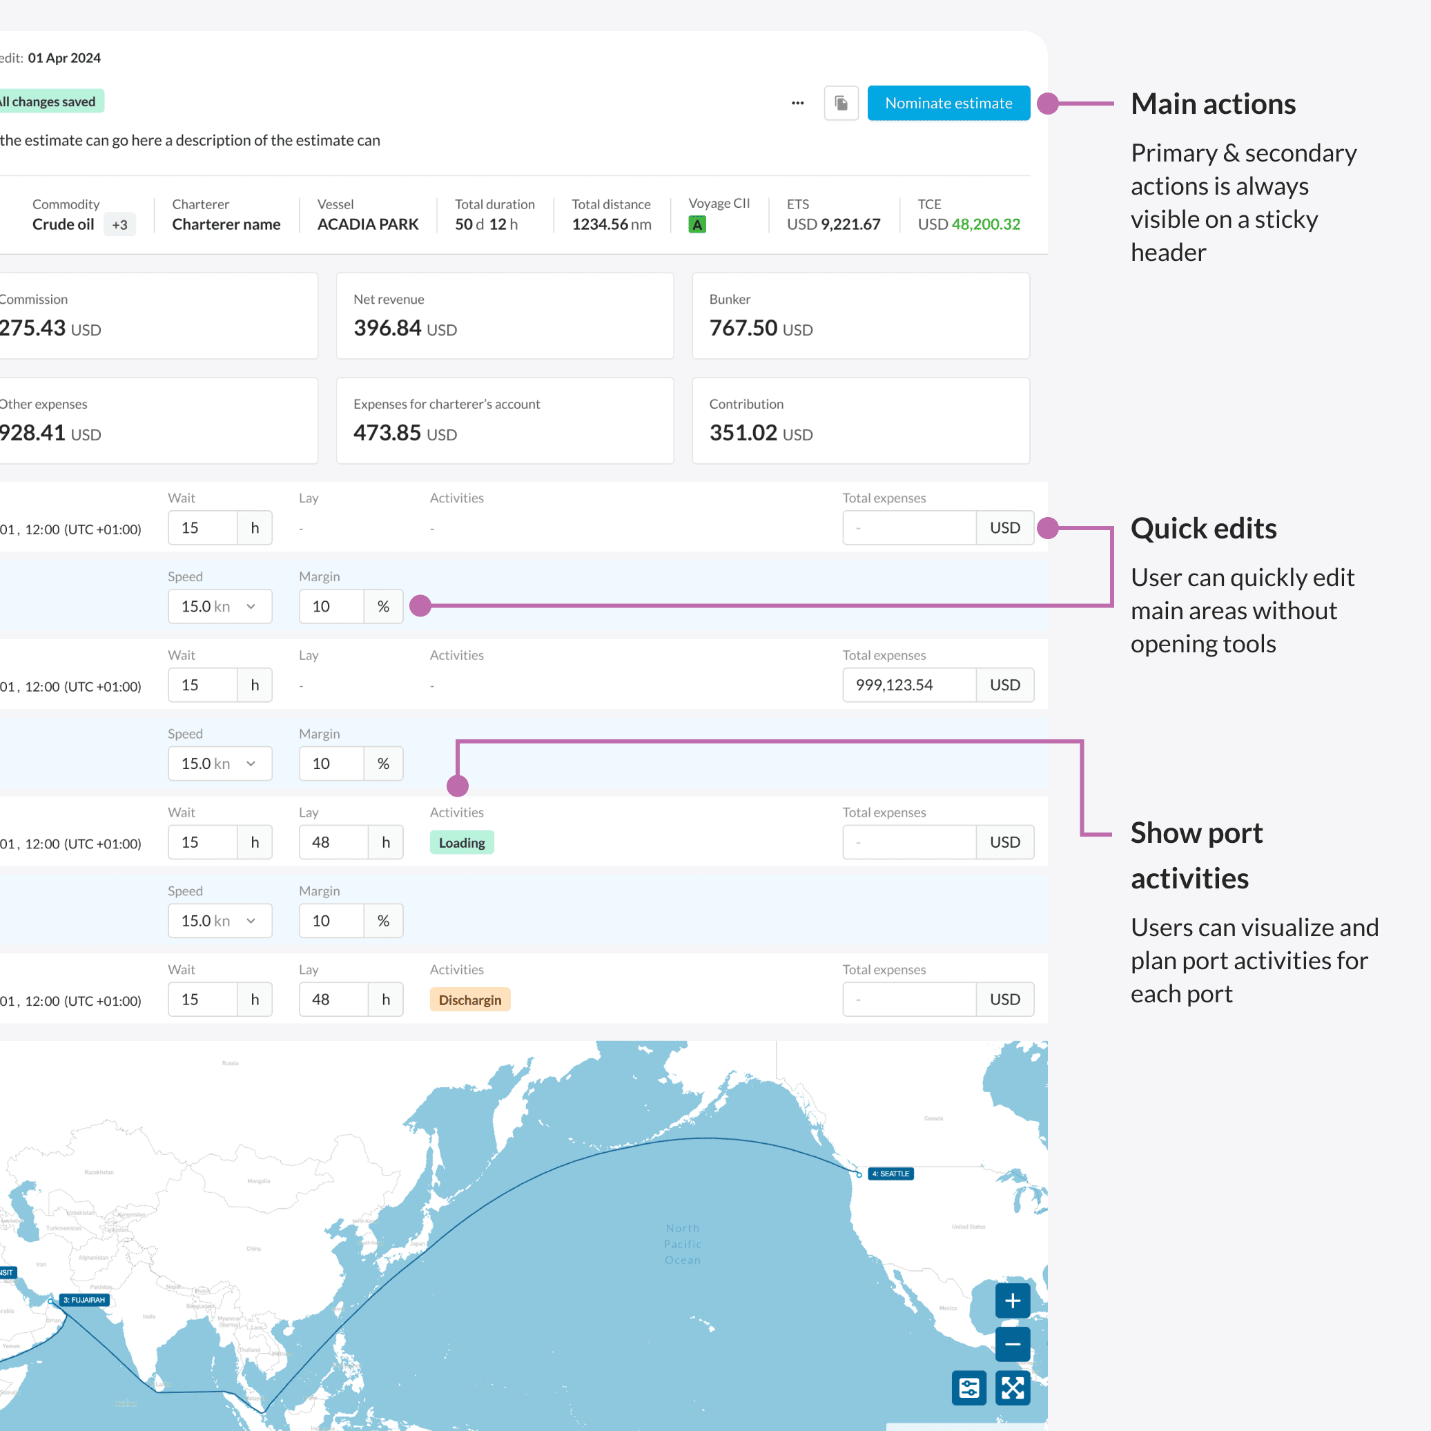Screen dimensions: 1431x1431
Task: Click the duplicate estimate copy icon
Action: [841, 103]
